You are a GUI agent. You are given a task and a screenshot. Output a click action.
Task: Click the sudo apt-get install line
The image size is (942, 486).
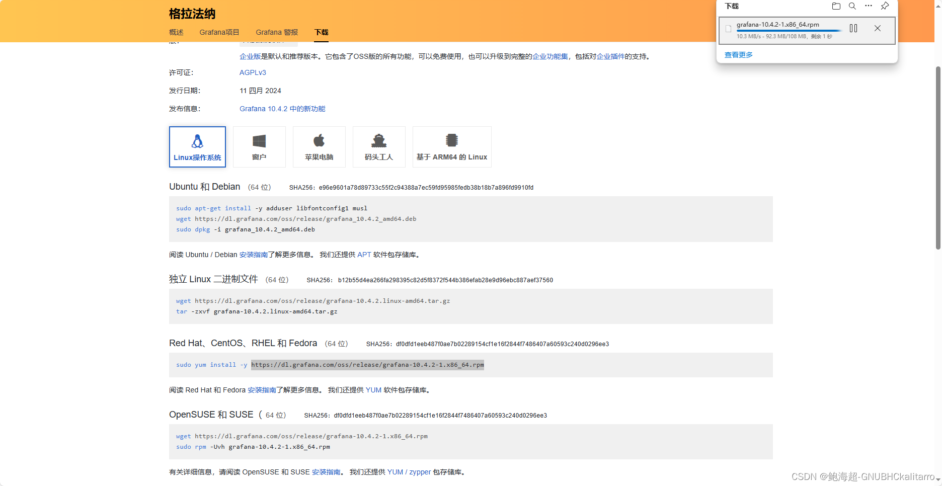tap(272, 208)
